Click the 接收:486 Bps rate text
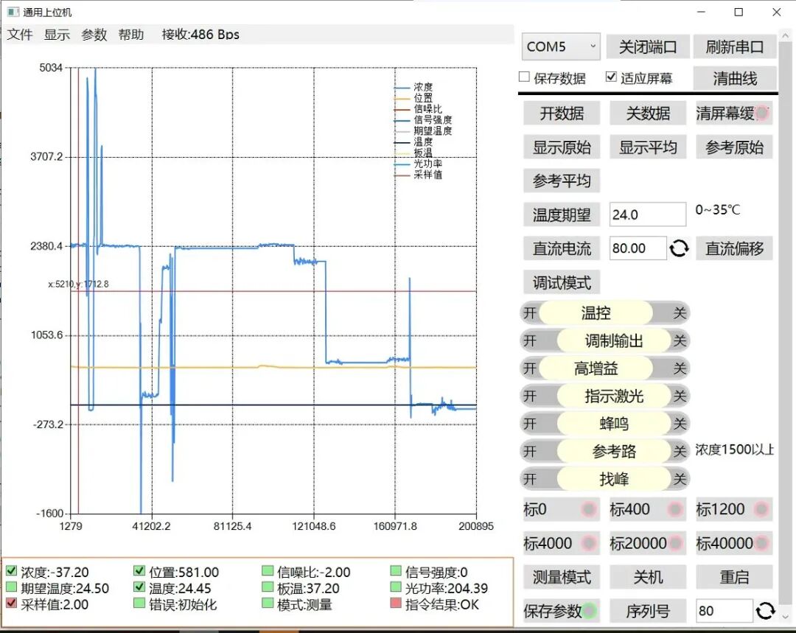 (200, 35)
